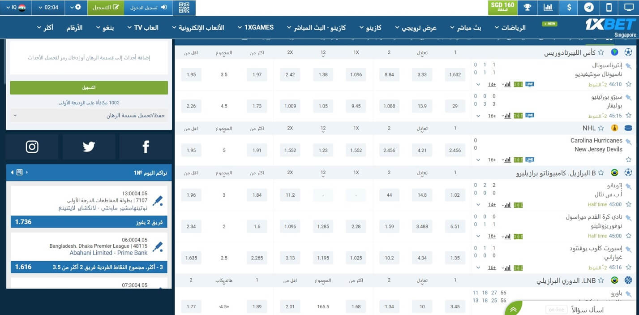Click the 1XBET Singapore logo
This screenshot has height=315, width=639.
(610, 27)
